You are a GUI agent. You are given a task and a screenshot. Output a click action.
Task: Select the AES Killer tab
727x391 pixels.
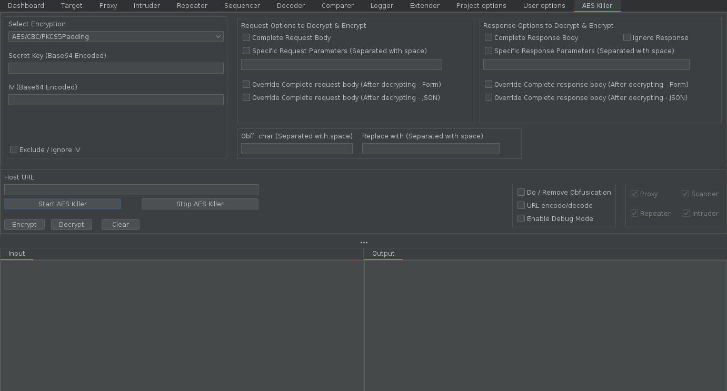597,6
